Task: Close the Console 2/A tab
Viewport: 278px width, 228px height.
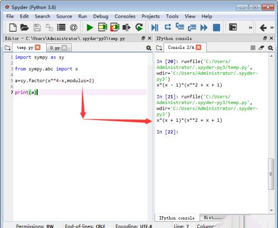Action: [x=198, y=47]
